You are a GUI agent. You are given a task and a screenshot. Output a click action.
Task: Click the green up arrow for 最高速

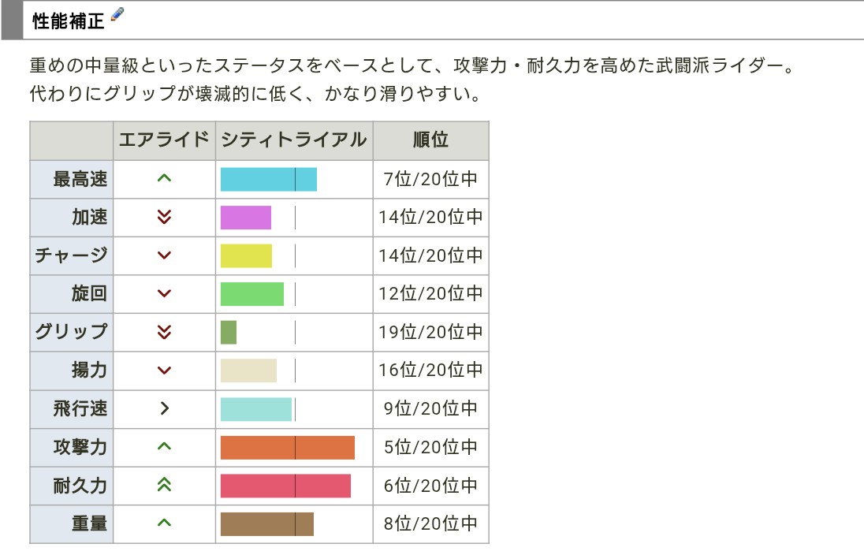click(x=164, y=179)
